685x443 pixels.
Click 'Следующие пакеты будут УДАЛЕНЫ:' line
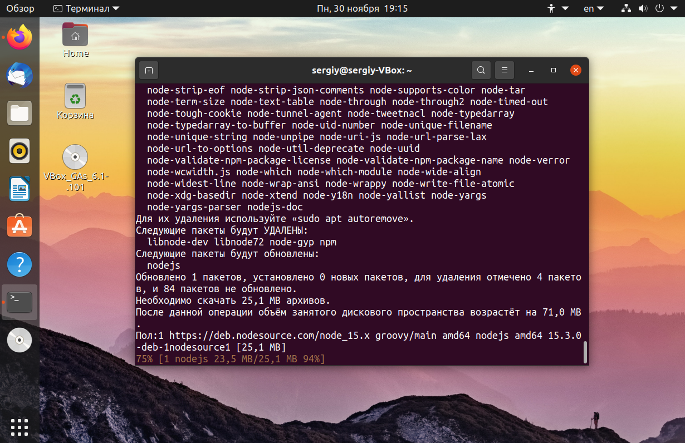(x=222, y=230)
